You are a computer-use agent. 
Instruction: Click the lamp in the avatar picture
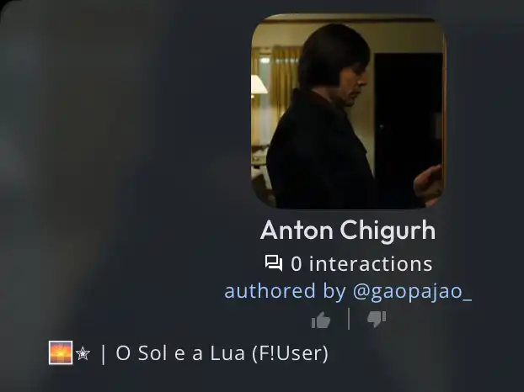click(x=259, y=85)
